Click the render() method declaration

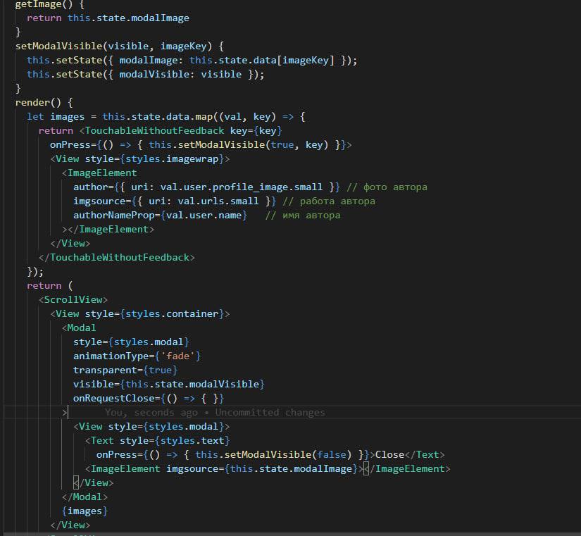[x=44, y=103]
